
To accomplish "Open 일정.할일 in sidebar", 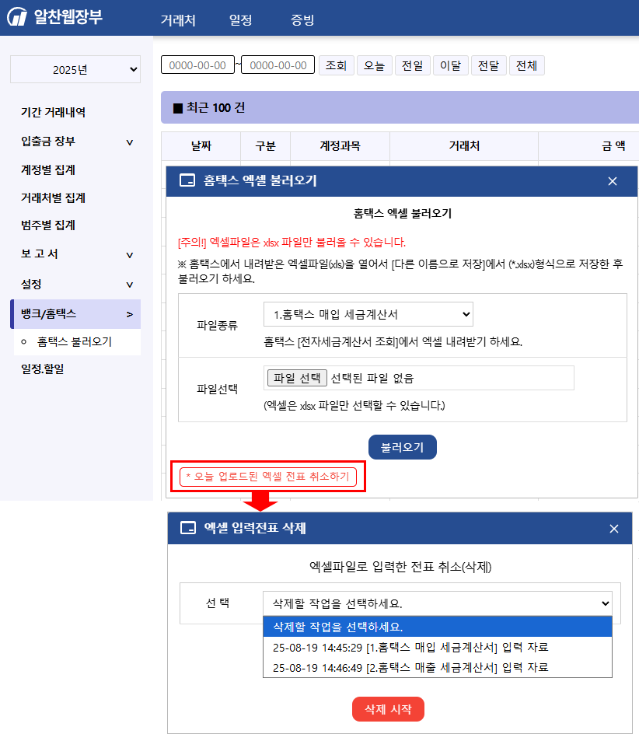I will (43, 369).
